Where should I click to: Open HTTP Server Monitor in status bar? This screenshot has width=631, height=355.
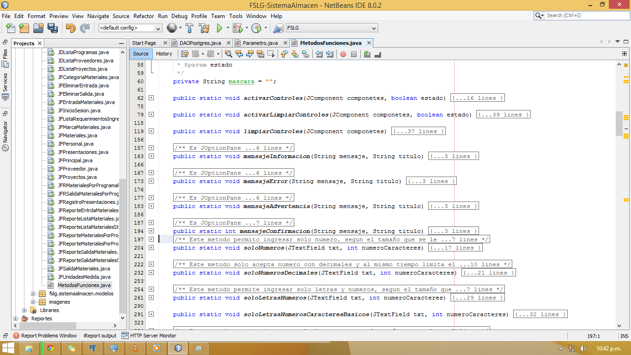149,336
